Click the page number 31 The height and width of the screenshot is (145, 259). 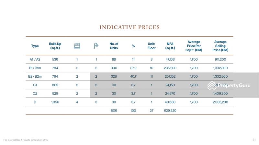coord(254,140)
